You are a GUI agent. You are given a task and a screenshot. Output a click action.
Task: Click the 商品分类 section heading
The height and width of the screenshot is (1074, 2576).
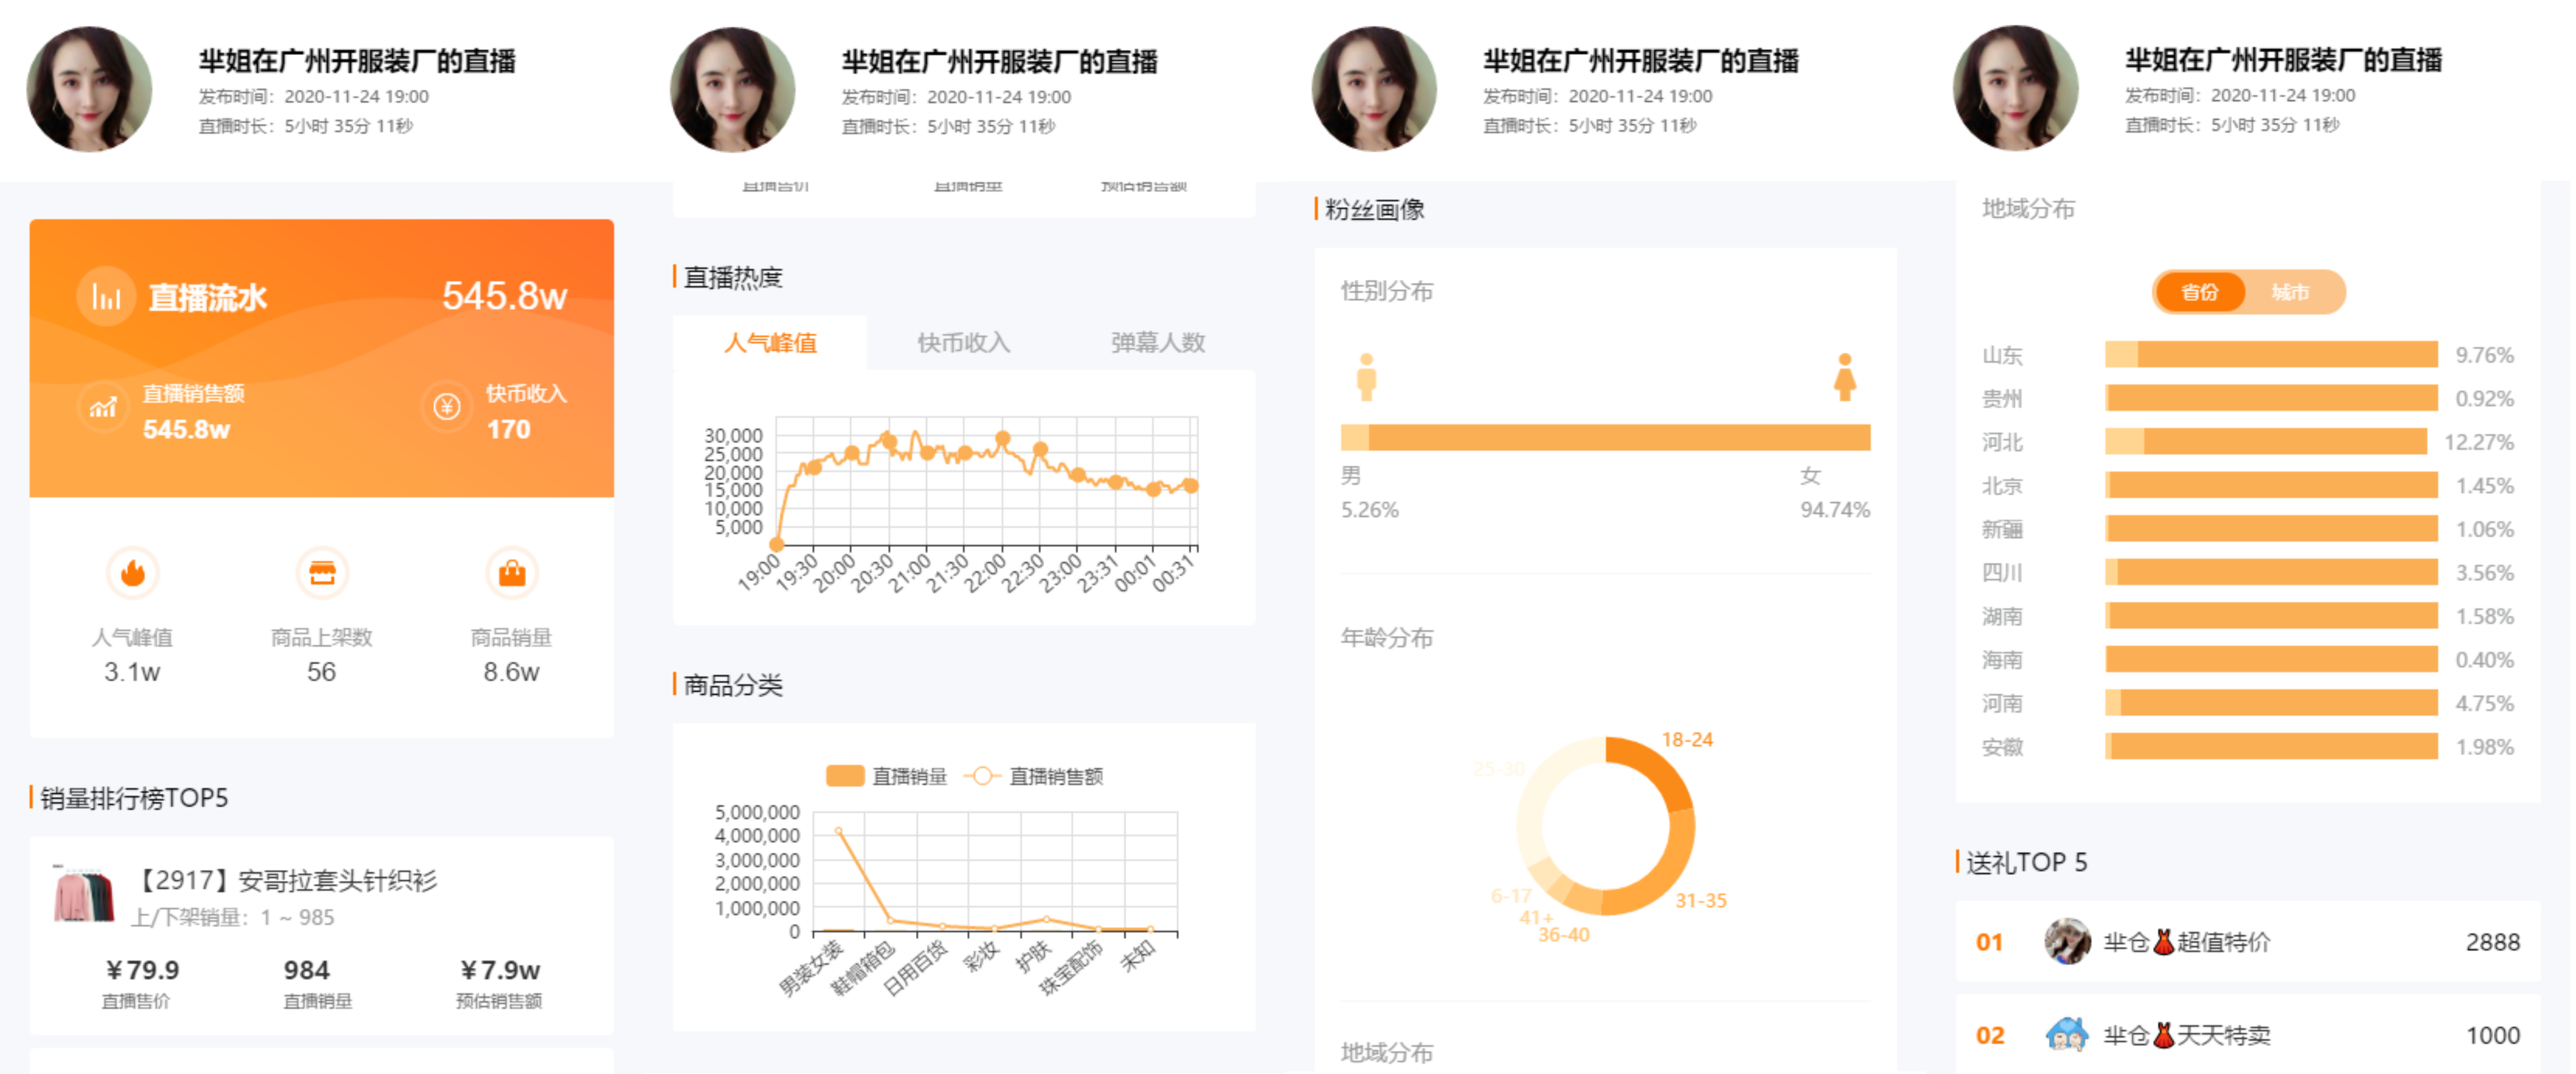[733, 685]
